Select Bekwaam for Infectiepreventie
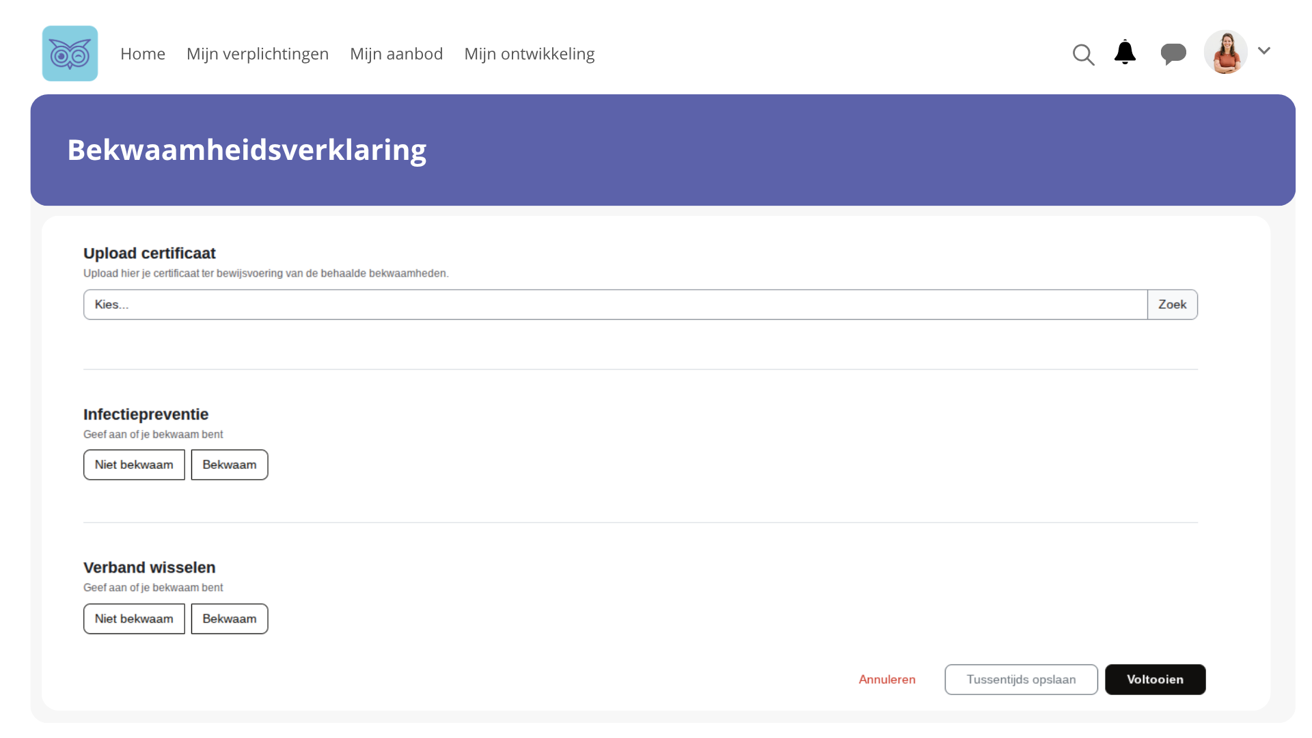Image resolution: width=1312 pixels, height=738 pixels. 230,465
